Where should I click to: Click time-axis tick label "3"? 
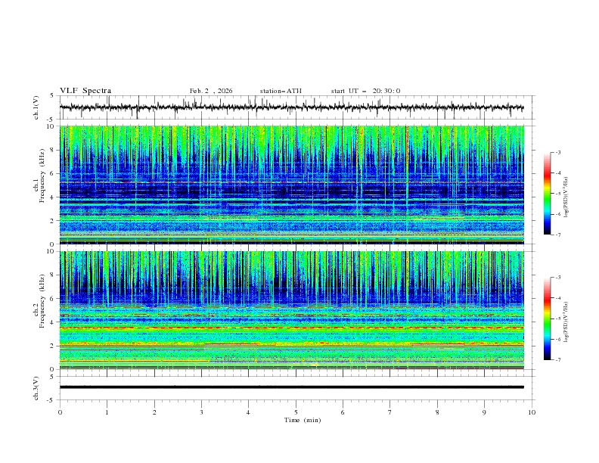201,412
